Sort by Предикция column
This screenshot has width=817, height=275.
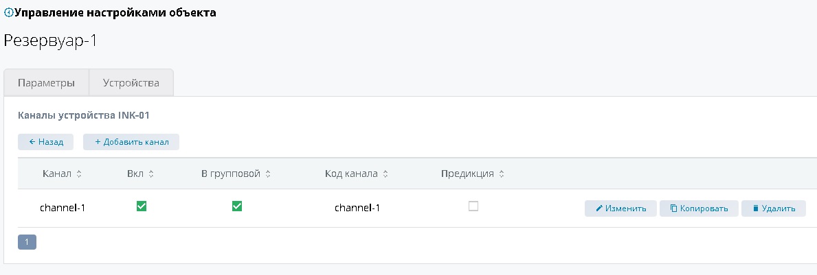502,174
